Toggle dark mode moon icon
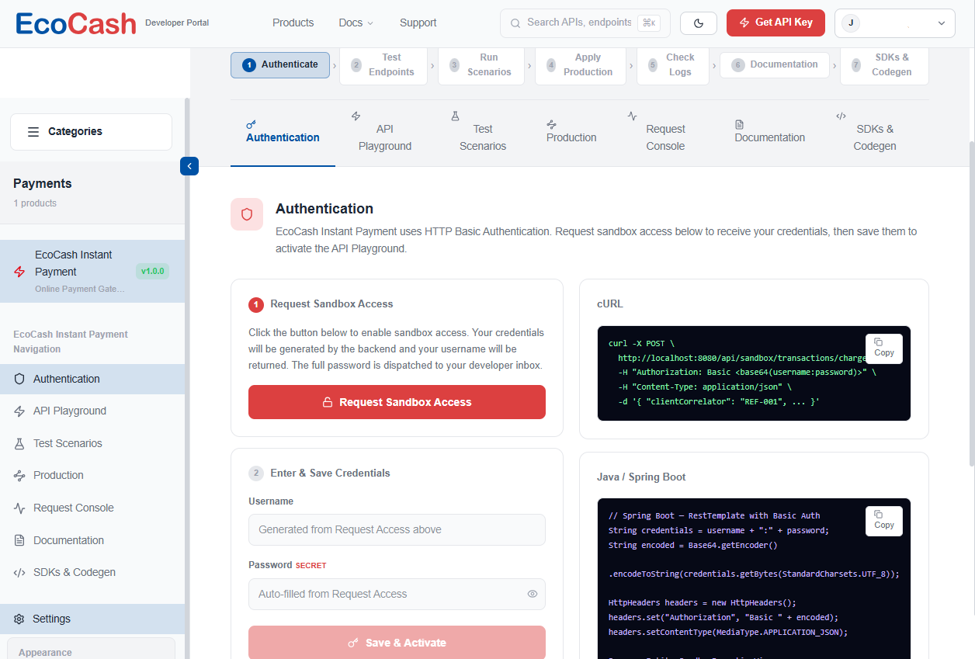The image size is (975, 659). 699,23
